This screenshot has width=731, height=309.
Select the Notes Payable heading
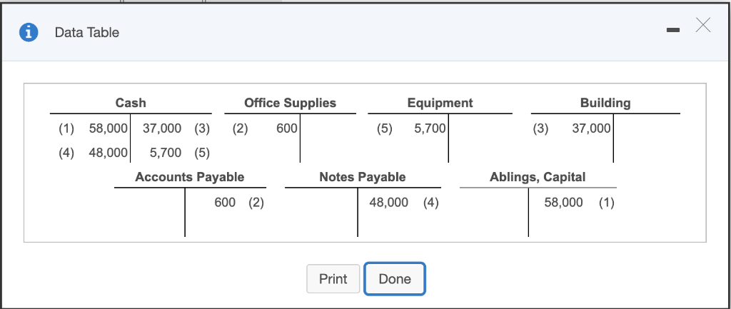pyautogui.click(x=362, y=177)
